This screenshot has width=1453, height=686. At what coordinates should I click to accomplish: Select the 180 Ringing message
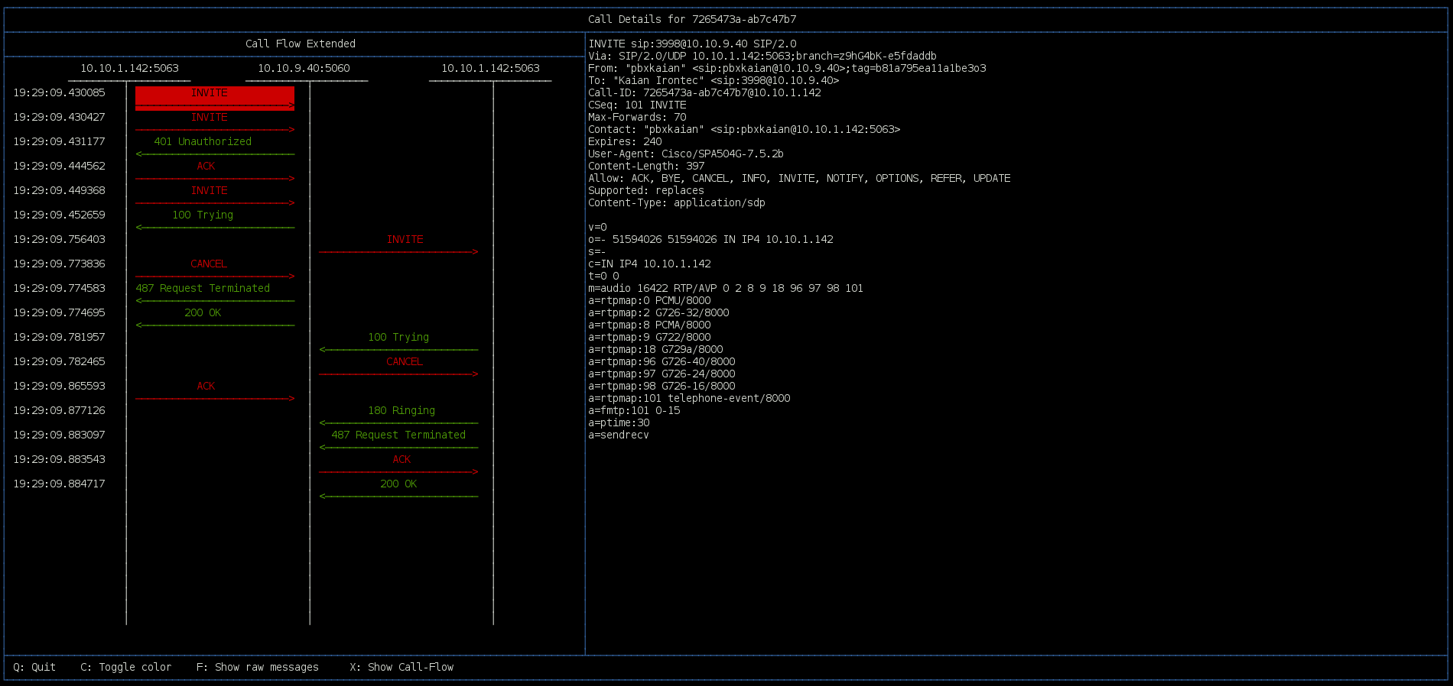point(401,411)
